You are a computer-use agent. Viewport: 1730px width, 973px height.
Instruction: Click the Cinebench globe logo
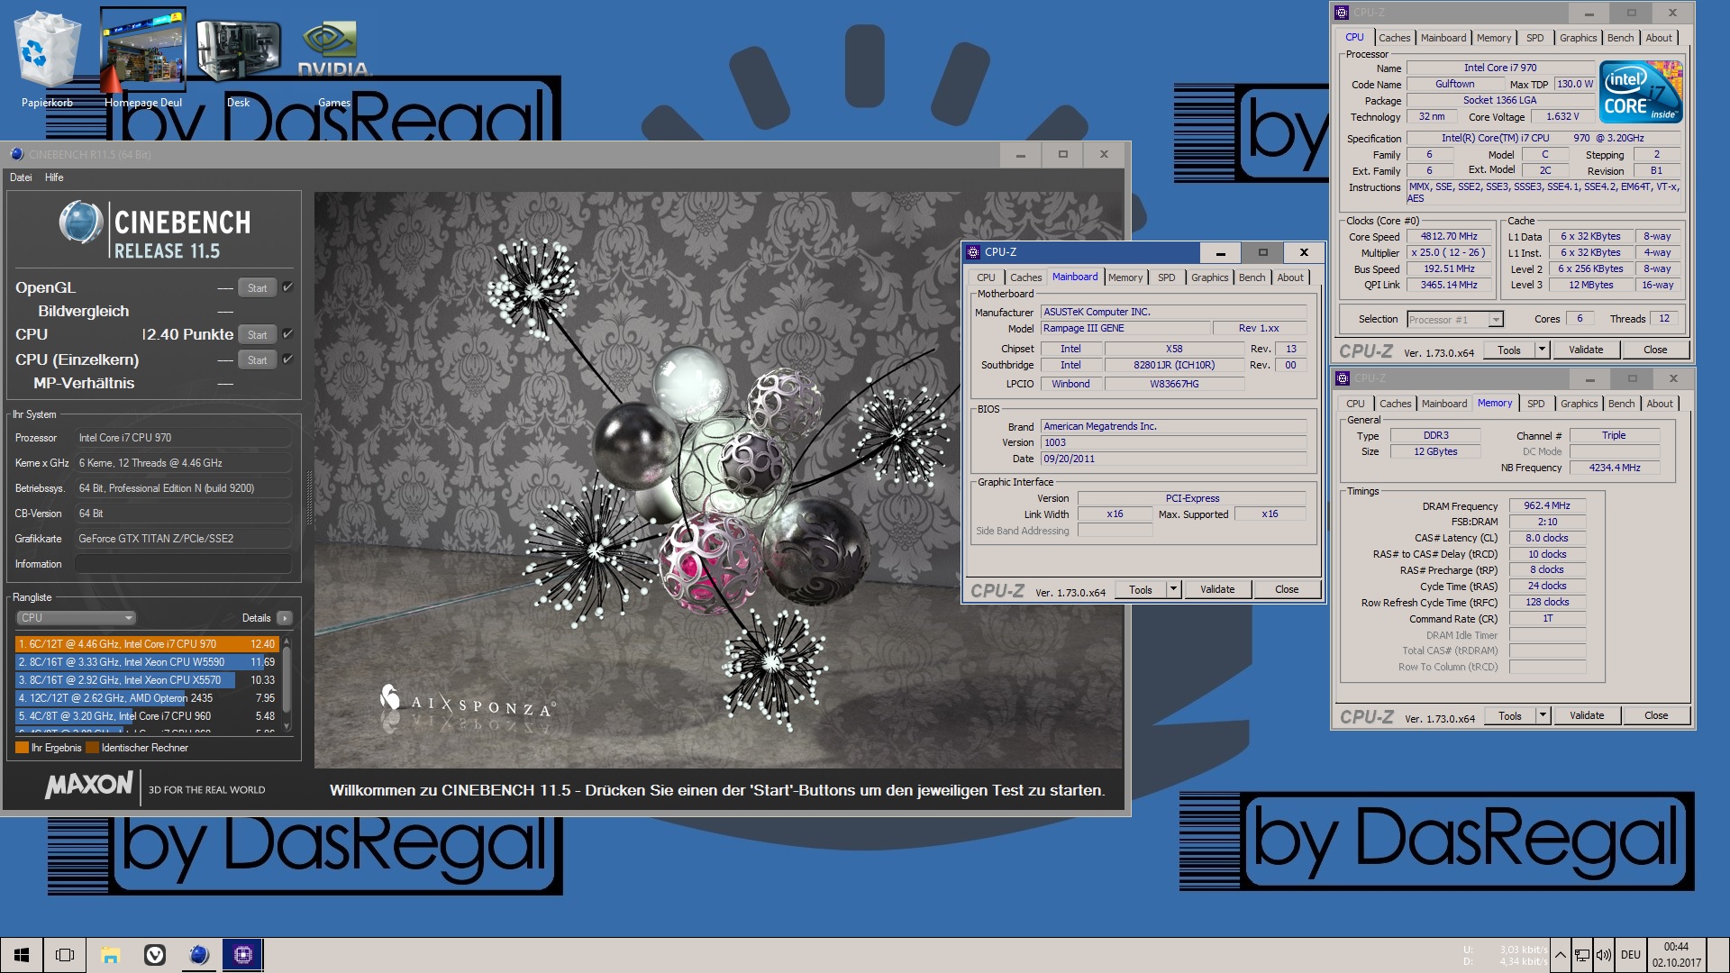[x=81, y=223]
